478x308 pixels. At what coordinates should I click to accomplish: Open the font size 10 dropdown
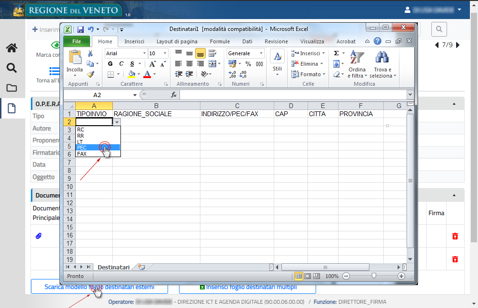[165, 53]
